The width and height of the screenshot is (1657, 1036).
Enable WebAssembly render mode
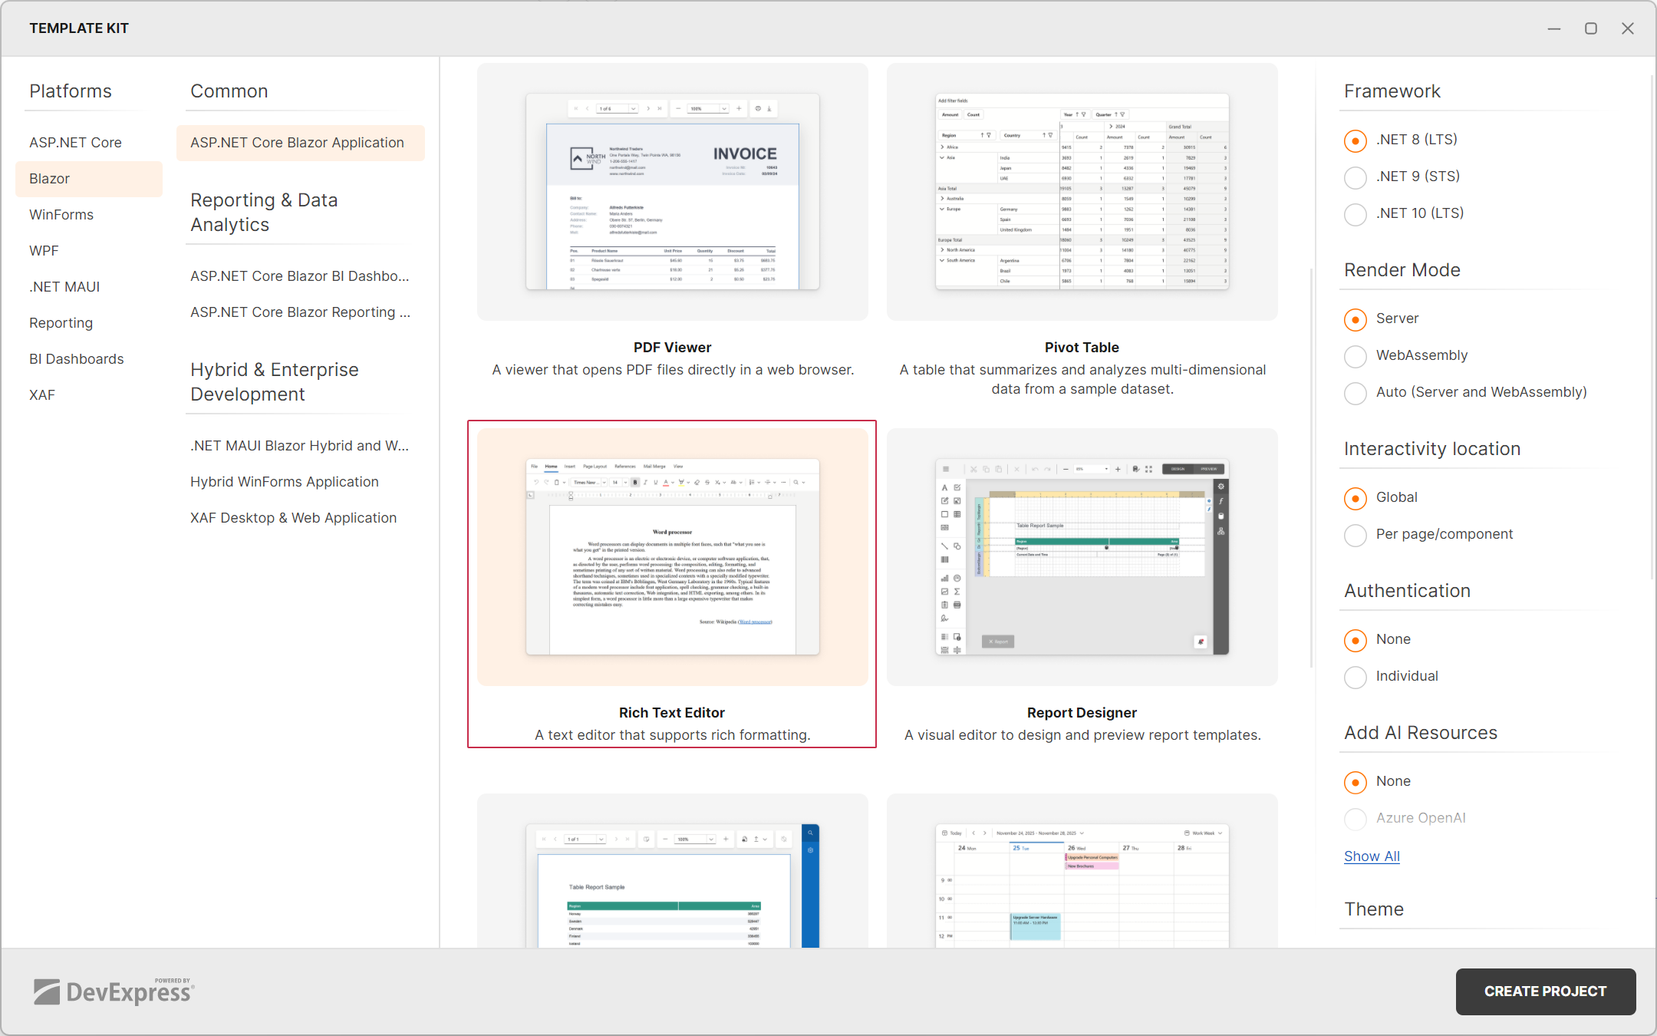[1356, 356]
